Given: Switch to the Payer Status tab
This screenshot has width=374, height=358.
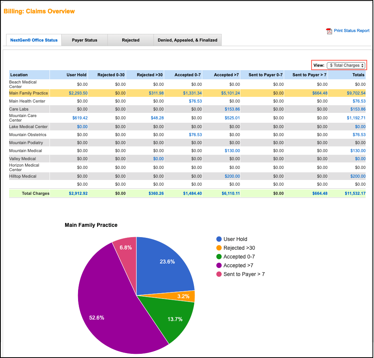Looking at the screenshot, I should (x=84, y=40).
